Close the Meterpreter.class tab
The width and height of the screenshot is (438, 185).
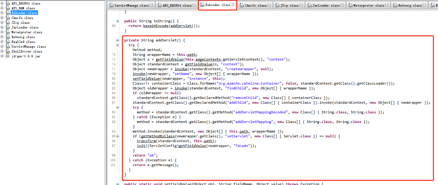(x=387, y=5)
